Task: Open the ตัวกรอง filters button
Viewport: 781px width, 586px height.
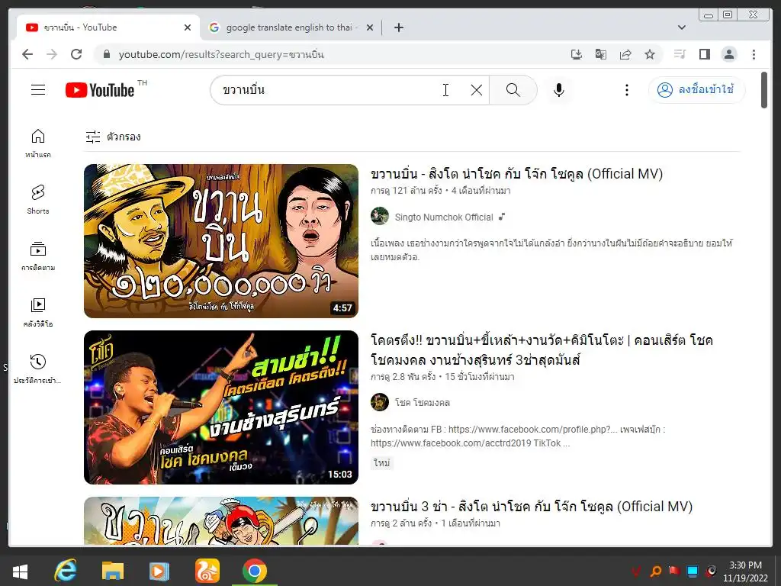Action: point(113,137)
